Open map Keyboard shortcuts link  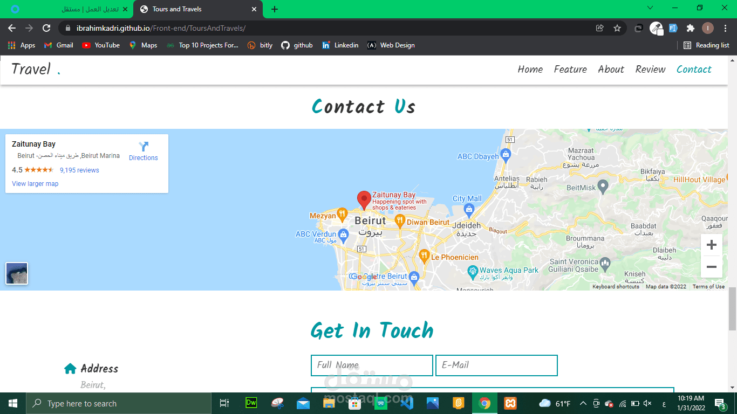[x=616, y=287]
